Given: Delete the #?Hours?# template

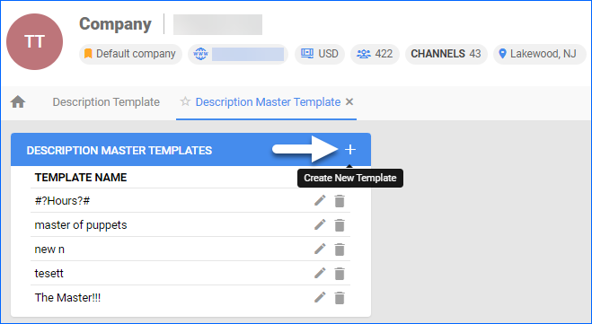Looking at the screenshot, I should click(340, 201).
